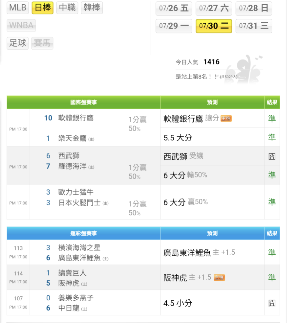Image resolution: width=297 pixels, height=323 pixels.
Task: Click the 日本火腿鬥士 team name
Action: [x=79, y=203]
